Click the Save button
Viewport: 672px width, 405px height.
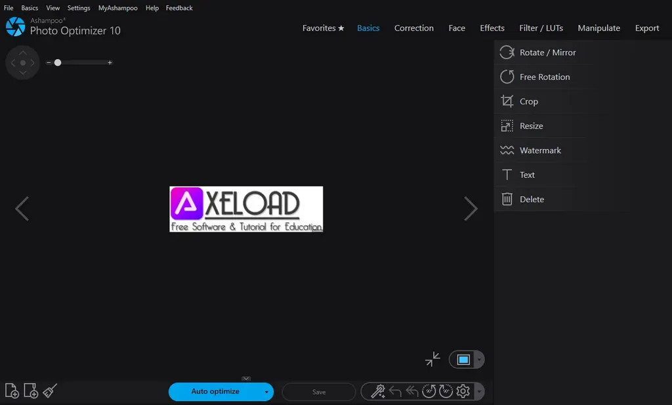tap(319, 392)
